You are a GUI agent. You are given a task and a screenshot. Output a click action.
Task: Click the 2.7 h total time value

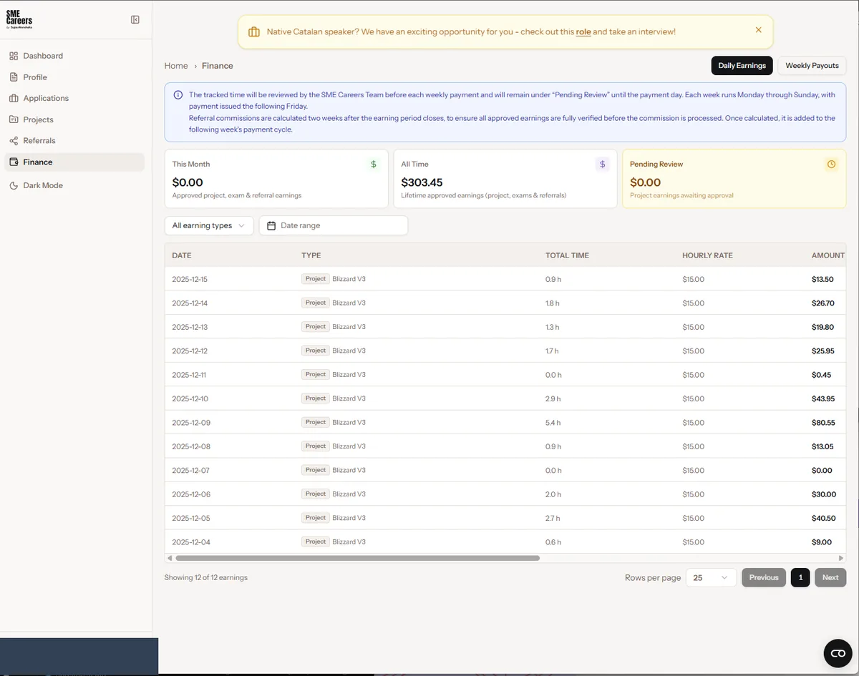tap(553, 518)
